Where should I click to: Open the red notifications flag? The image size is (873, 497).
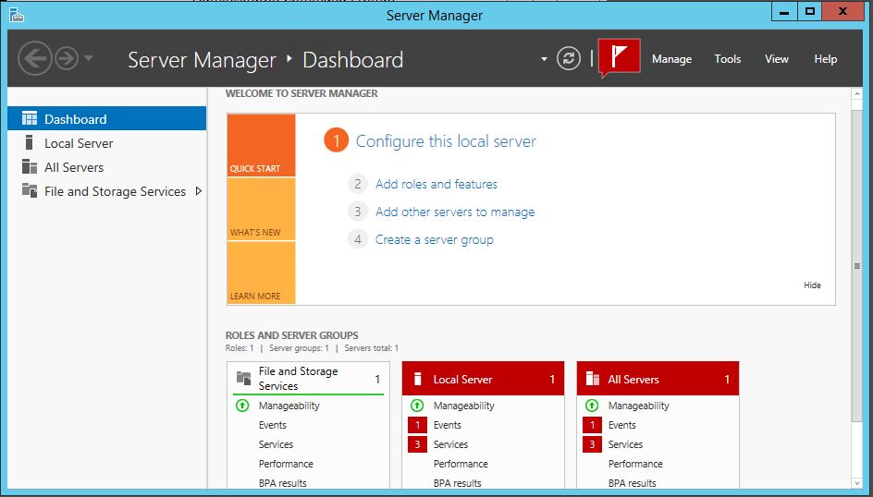(619, 57)
